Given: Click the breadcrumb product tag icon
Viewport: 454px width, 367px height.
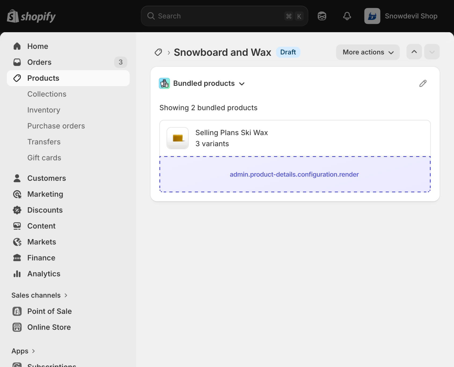Looking at the screenshot, I should click(x=158, y=52).
